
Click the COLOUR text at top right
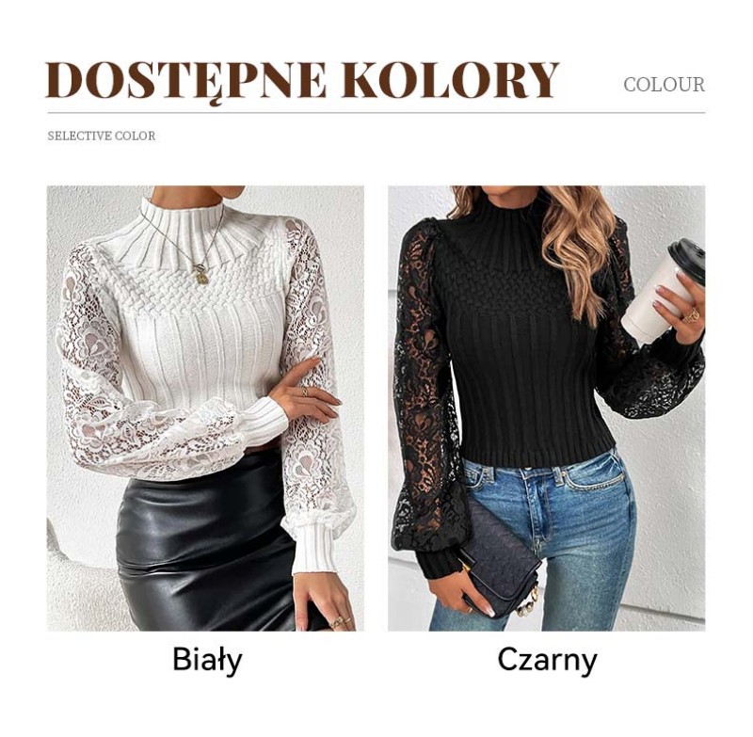tap(665, 85)
